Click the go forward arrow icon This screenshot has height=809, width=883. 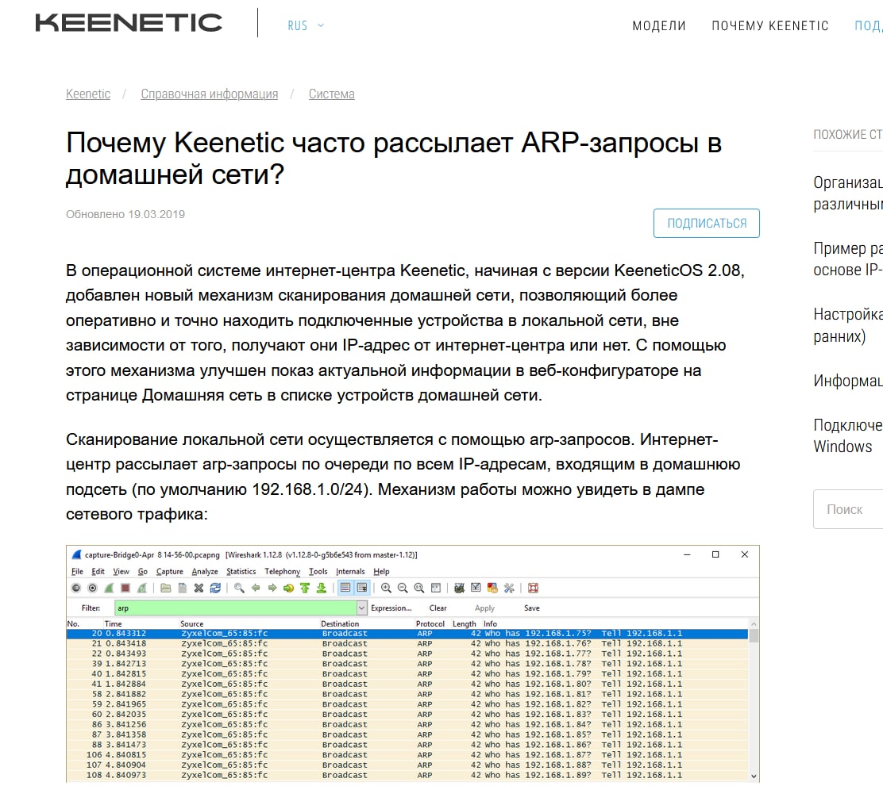click(x=272, y=588)
